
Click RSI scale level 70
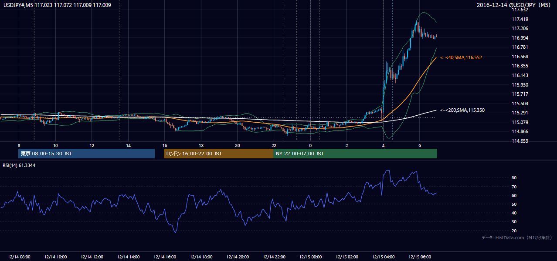pyautogui.click(x=514, y=187)
